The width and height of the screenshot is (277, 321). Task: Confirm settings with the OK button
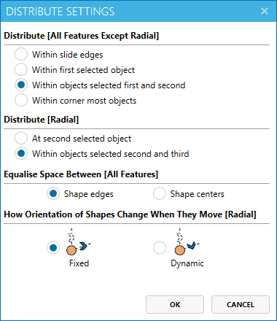coord(175,304)
